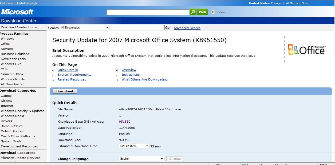Click the down arrow beside Quick Details

click(x=53, y=70)
